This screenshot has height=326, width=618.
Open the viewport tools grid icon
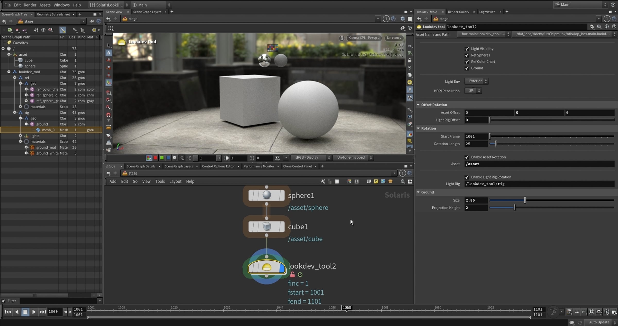pyautogui.click(x=111, y=28)
